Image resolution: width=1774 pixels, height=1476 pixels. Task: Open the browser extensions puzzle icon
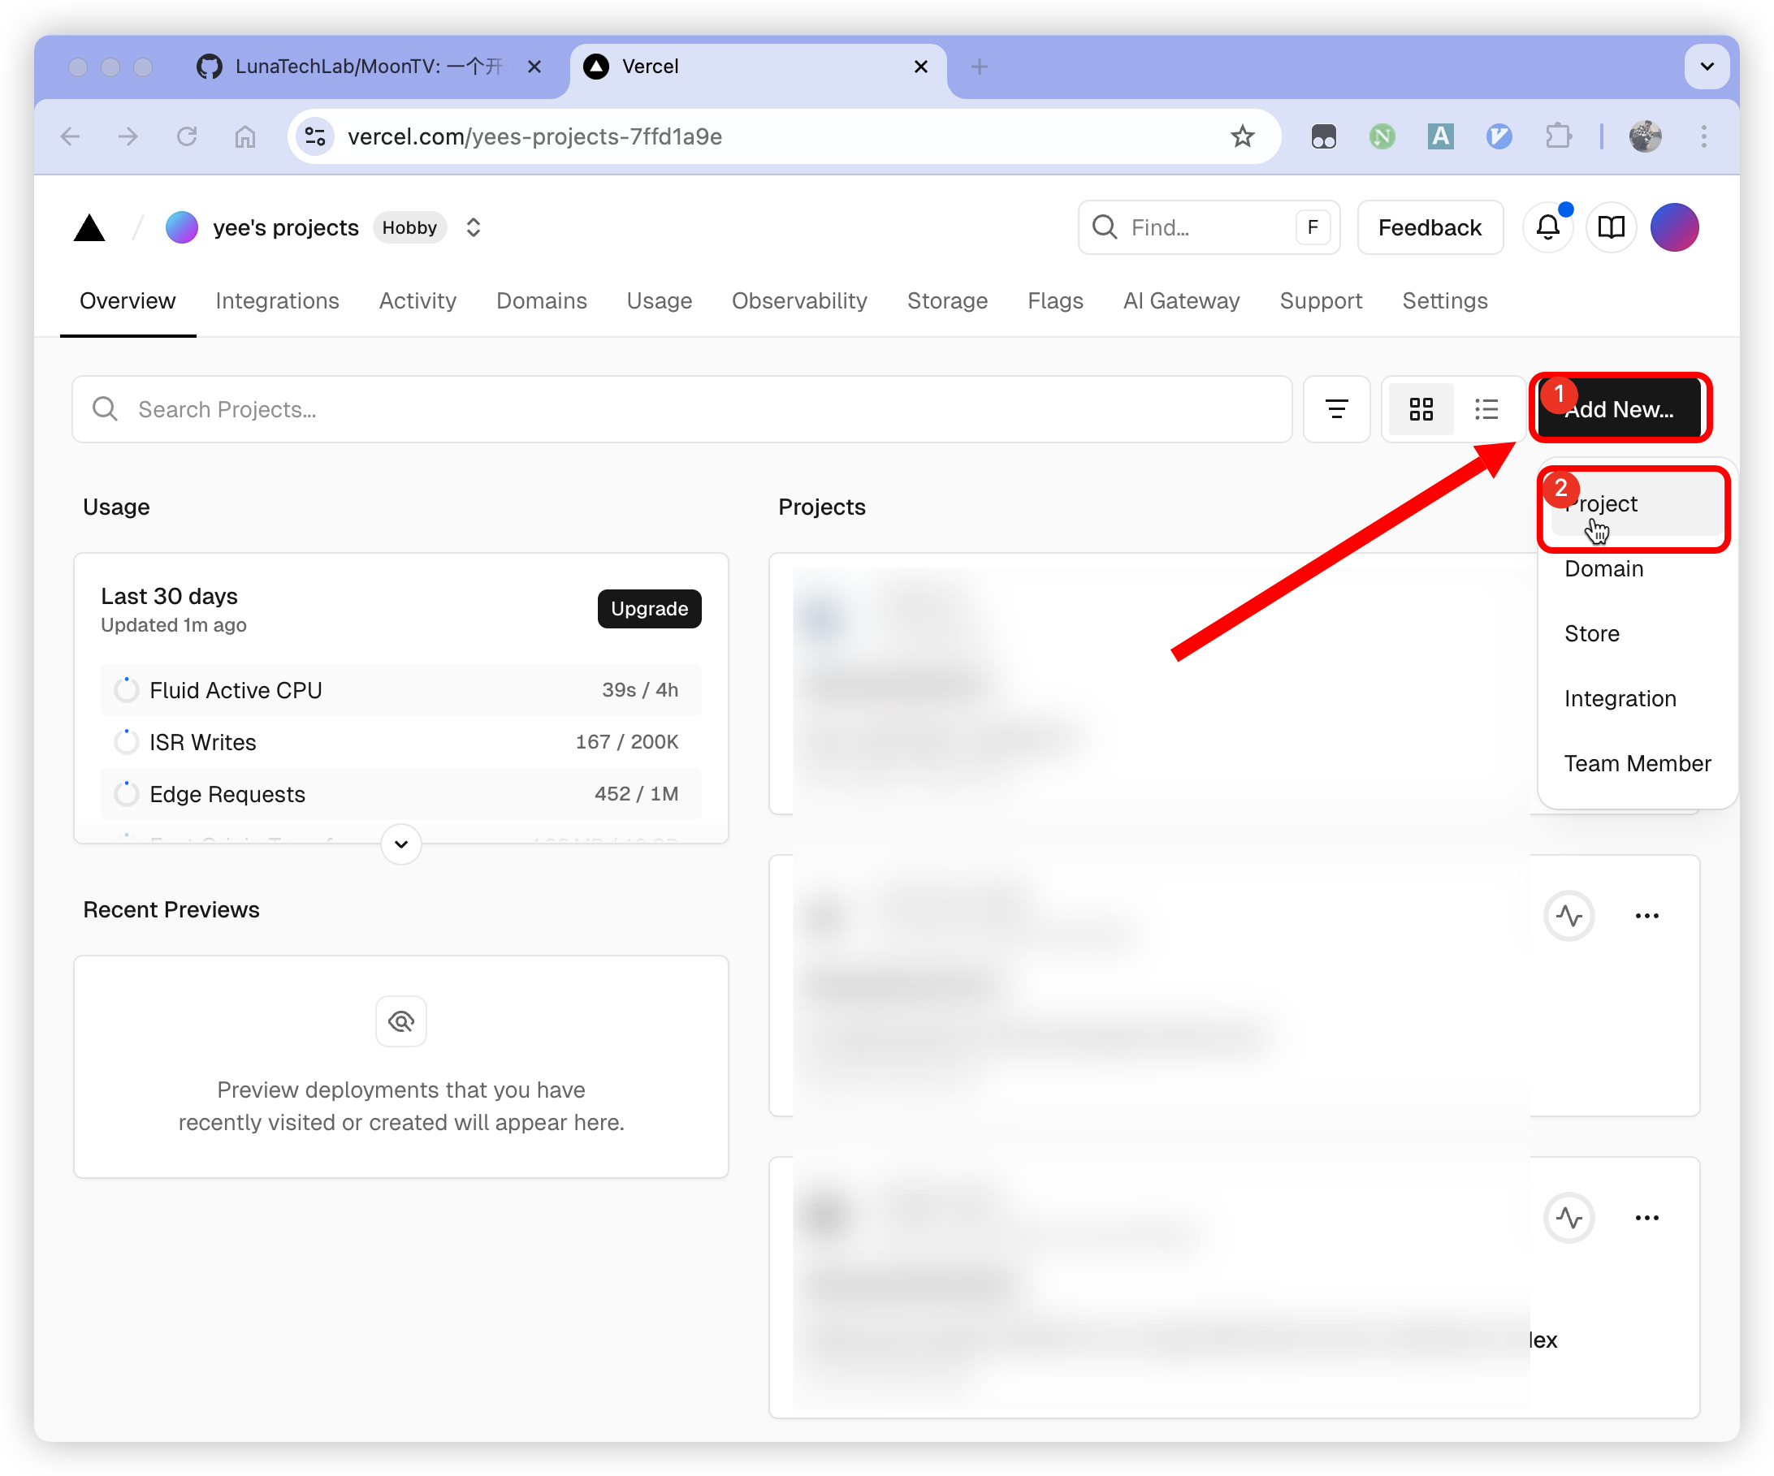(1558, 136)
